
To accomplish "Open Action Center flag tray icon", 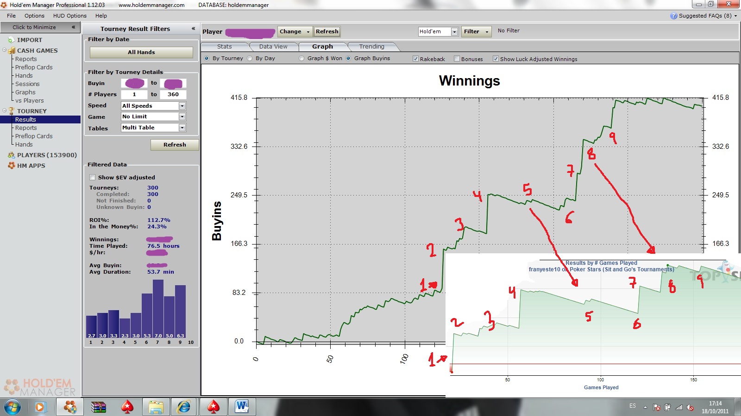I will click(657, 407).
